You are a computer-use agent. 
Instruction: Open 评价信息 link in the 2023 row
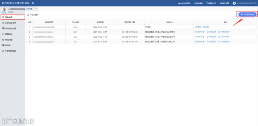[x=200, y=42]
